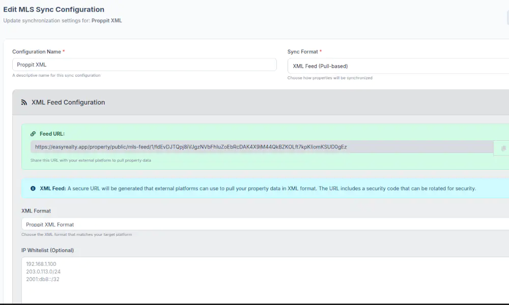Expand the XML Format select showing Proppit XML Format
509x305 pixels.
coord(265,224)
